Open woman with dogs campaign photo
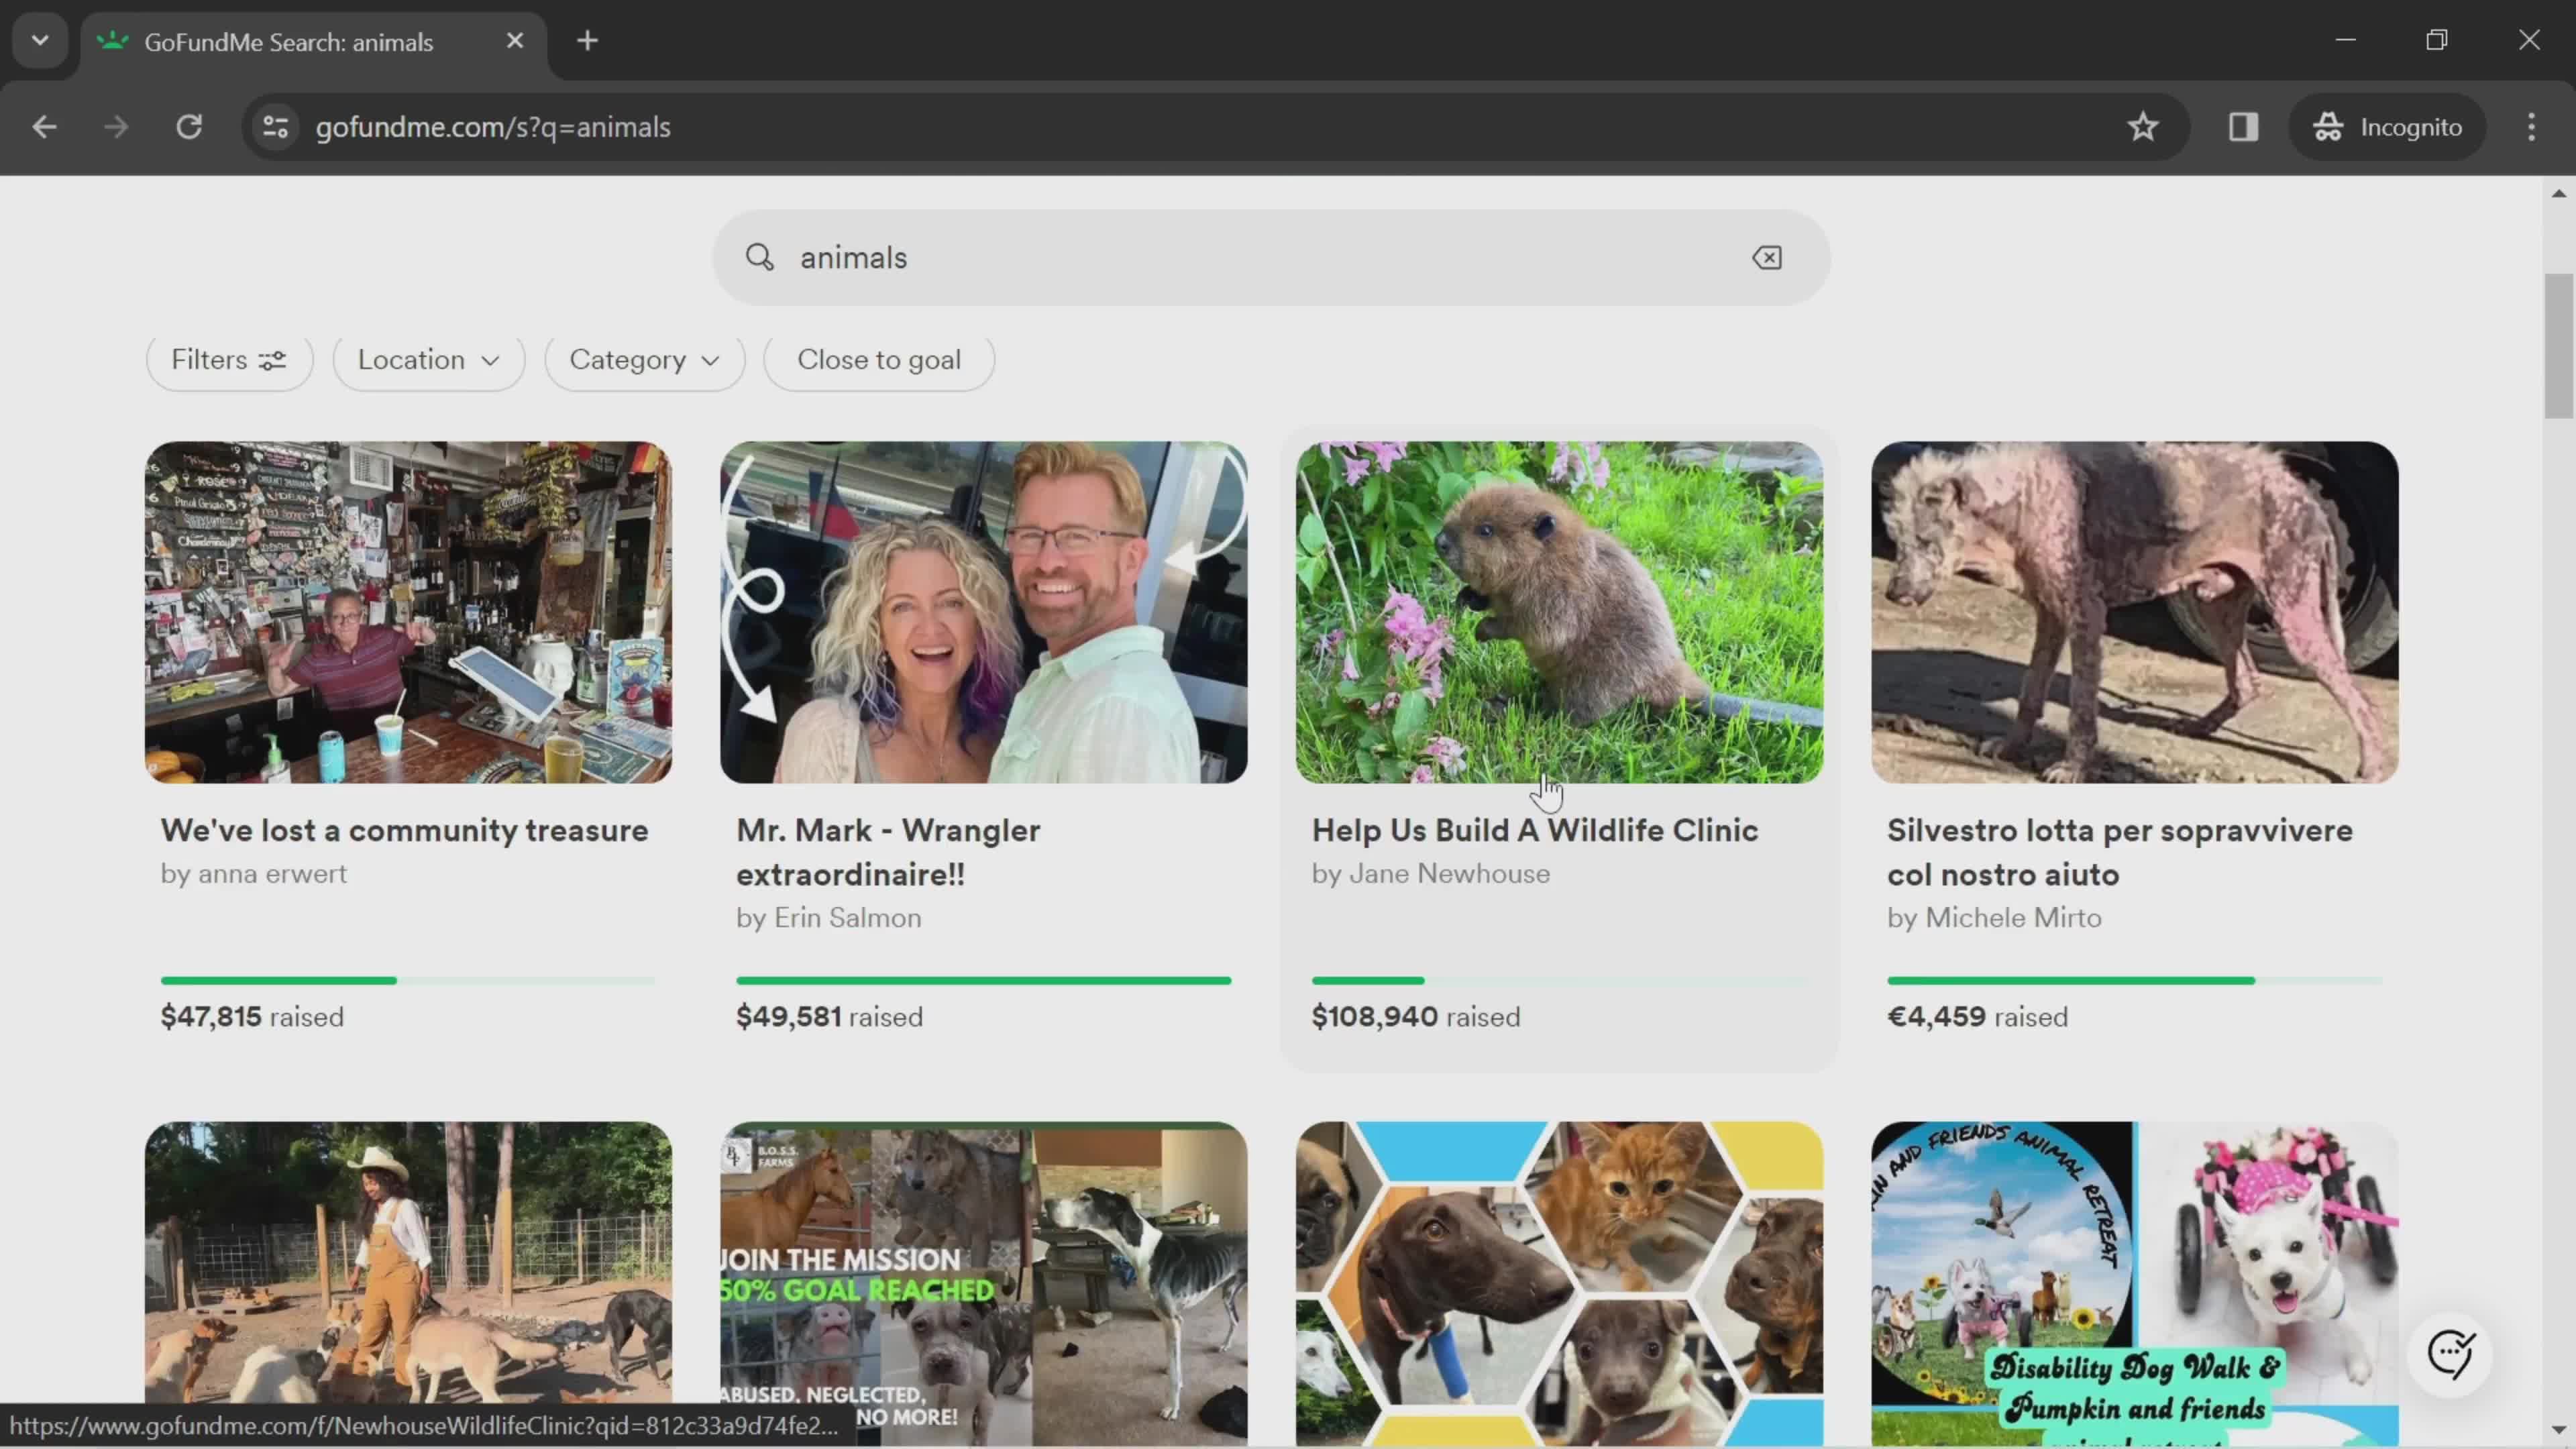 408,1284
